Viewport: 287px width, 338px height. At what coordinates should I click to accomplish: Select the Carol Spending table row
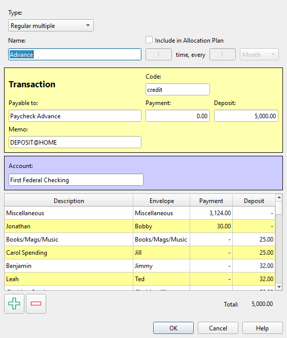coord(140,252)
